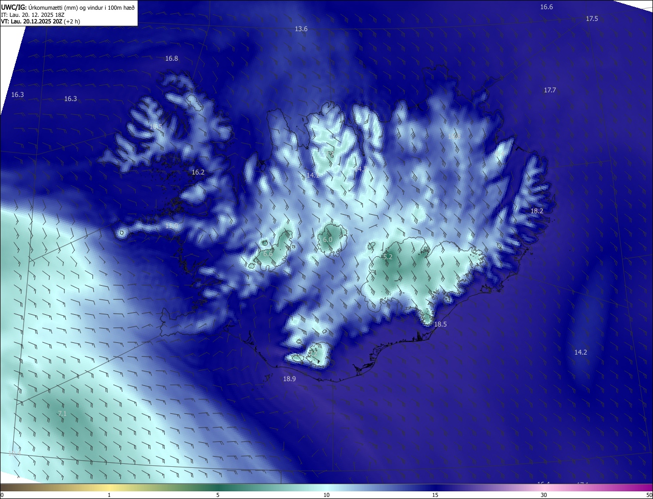
Task: Click the 13.6 value label
Action: (301, 29)
